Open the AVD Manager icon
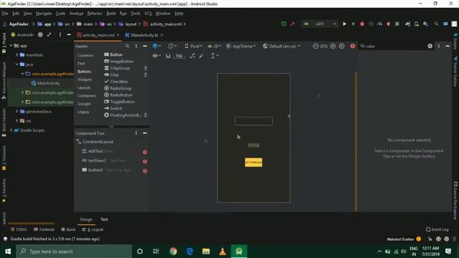The image size is (459, 258). [417, 24]
